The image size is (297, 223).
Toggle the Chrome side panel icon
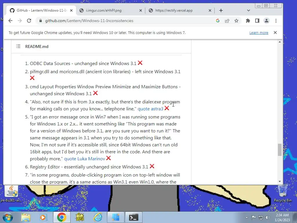point(257,21)
